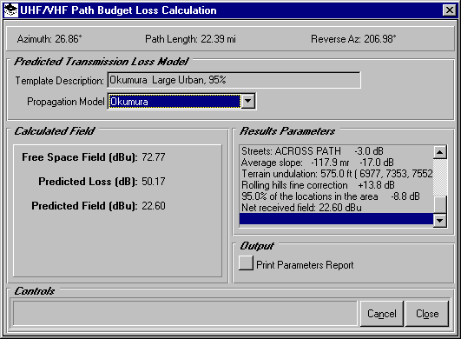The width and height of the screenshot is (461, 339).
Task: Click the Predicted Field value 22.60
Action: (x=154, y=206)
